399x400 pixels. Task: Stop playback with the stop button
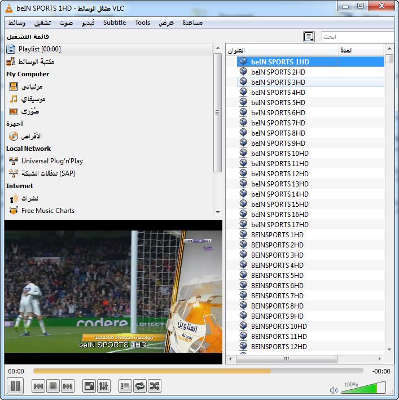[53, 386]
